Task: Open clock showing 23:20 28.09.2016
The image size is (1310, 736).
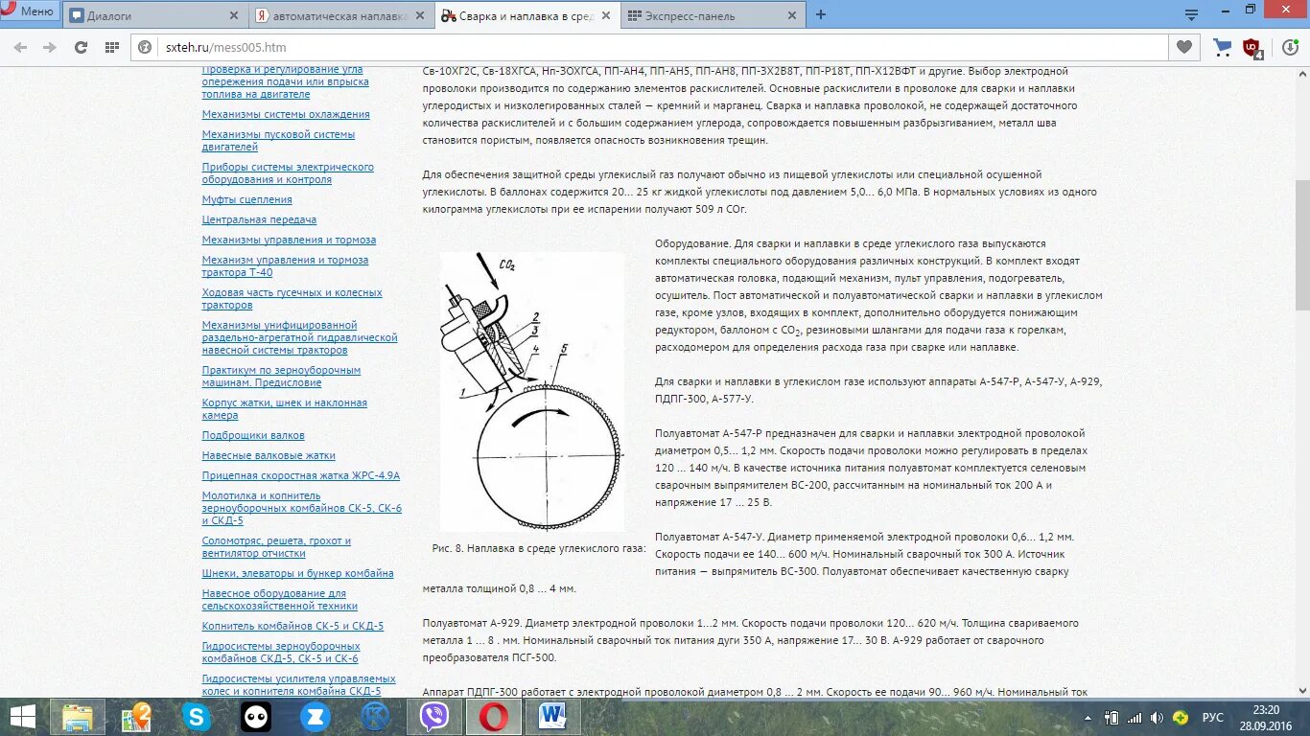Action: click(x=1266, y=717)
